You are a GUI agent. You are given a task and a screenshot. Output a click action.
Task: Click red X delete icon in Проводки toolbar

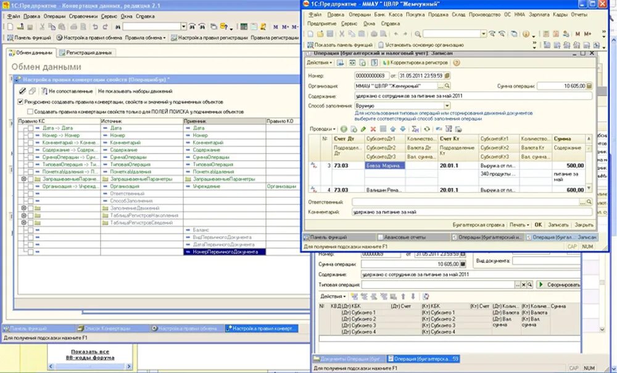click(373, 129)
